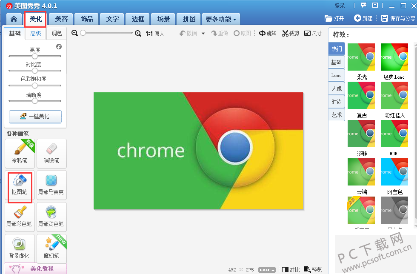Select the 局部变色笔 color change tool
Viewport: 417px width, 274px height.
pos(51,217)
